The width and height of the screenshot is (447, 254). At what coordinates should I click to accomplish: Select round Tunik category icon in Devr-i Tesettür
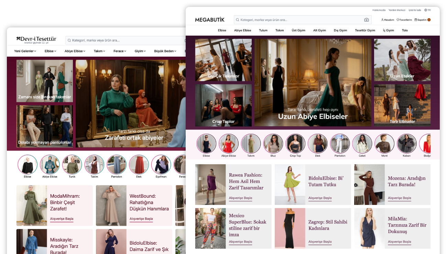coord(72,164)
